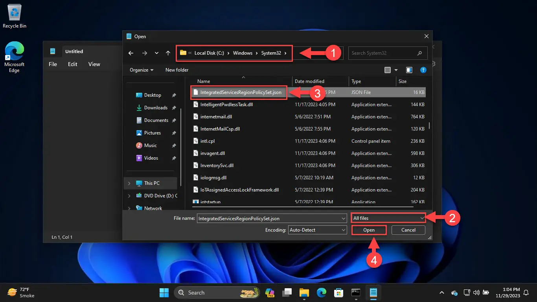Image resolution: width=537 pixels, height=302 pixels.
Task: Click the intl.cpl file icon
Action: pyautogui.click(x=195, y=141)
